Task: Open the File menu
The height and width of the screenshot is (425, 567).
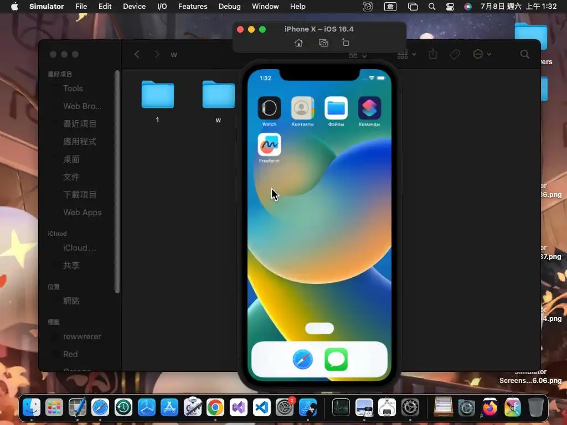Action: coord(81,6)
